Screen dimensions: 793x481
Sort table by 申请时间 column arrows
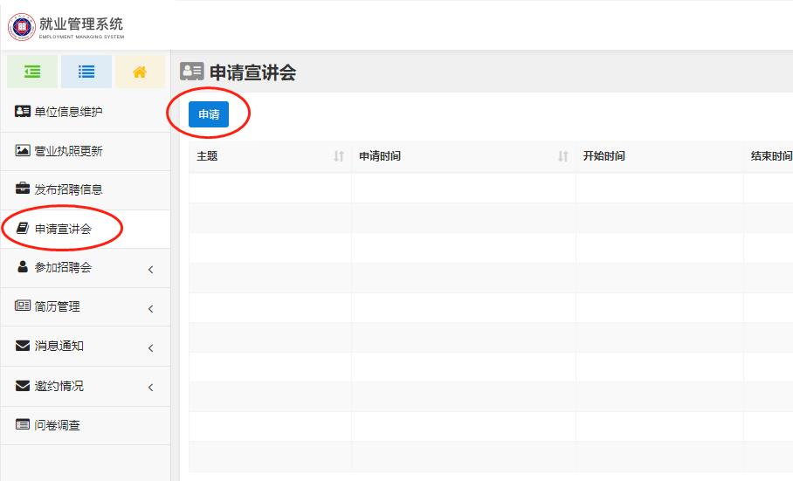563,157
